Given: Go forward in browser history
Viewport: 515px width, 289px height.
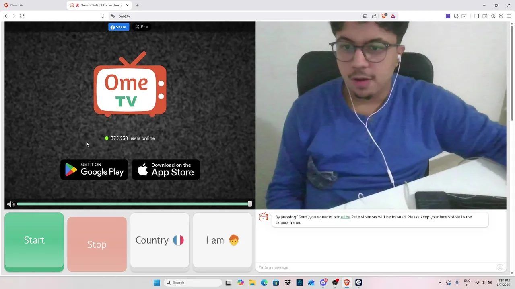Looking at the screenshot, I should (14, 16).
